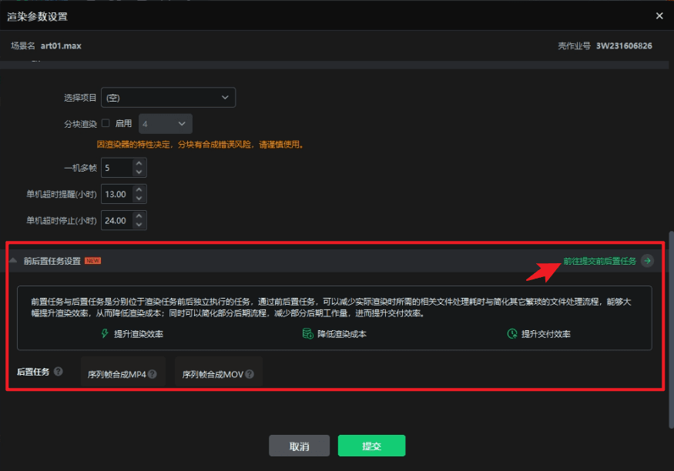Click the 降低渲染成本 coin stack icon

[x=307, y=333]
